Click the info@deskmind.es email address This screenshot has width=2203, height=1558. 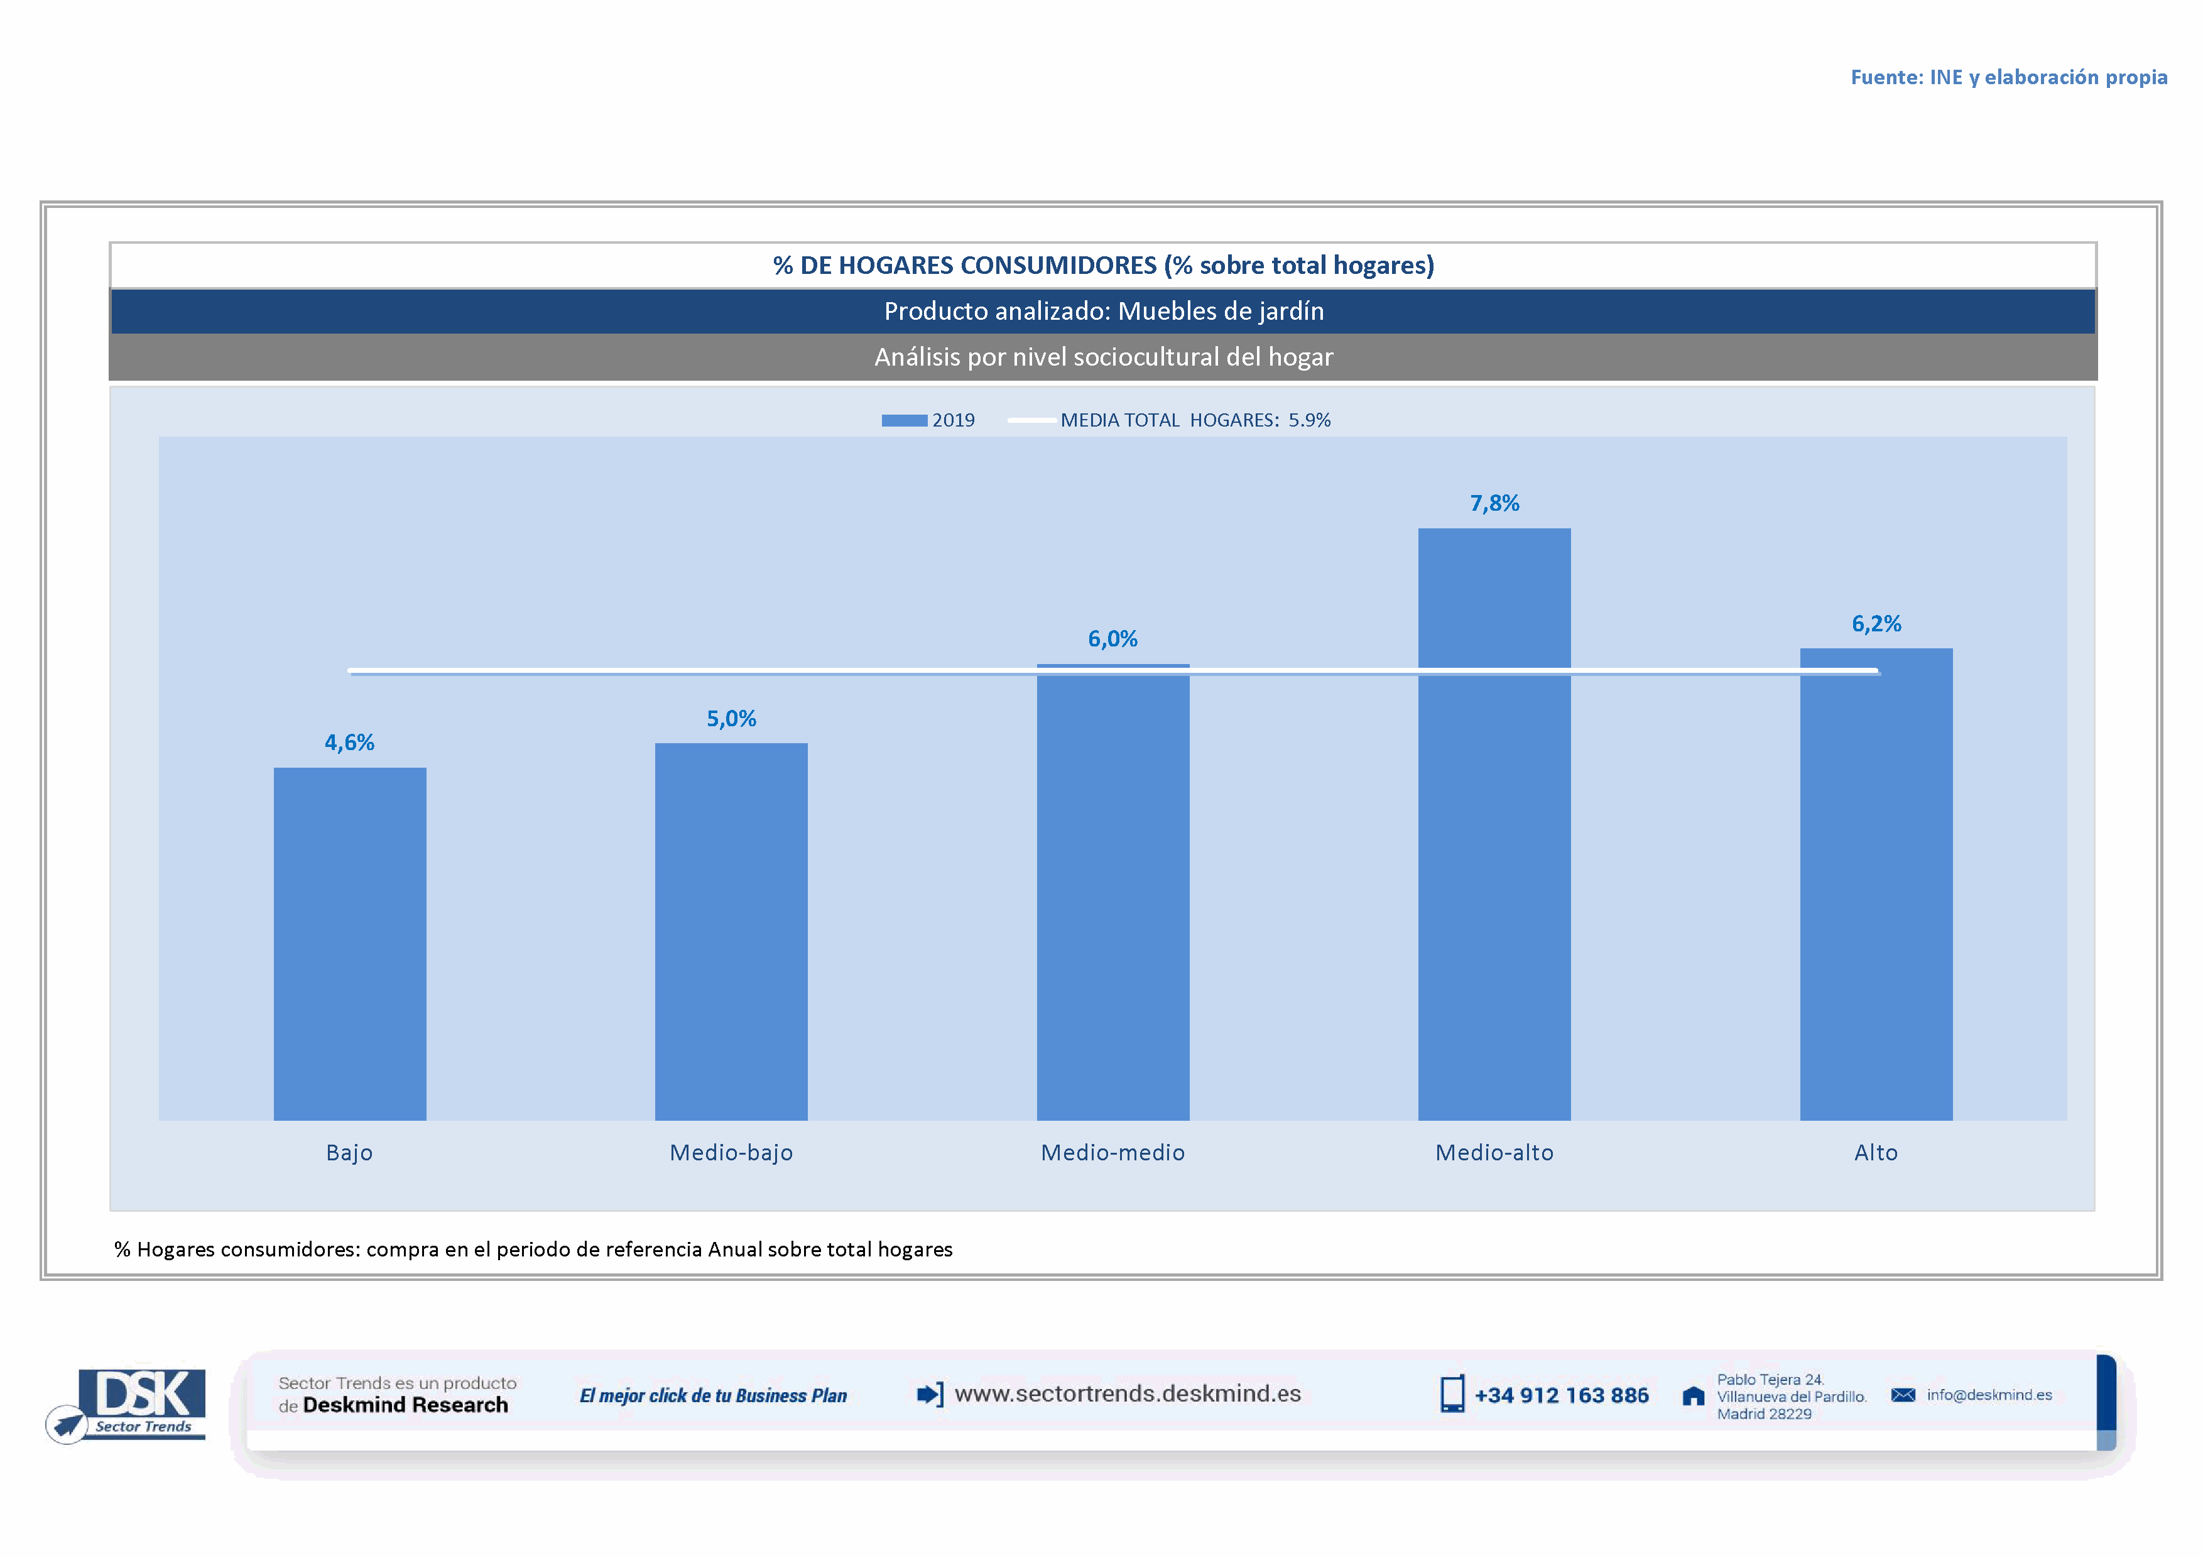[x=1989, y=1395]
